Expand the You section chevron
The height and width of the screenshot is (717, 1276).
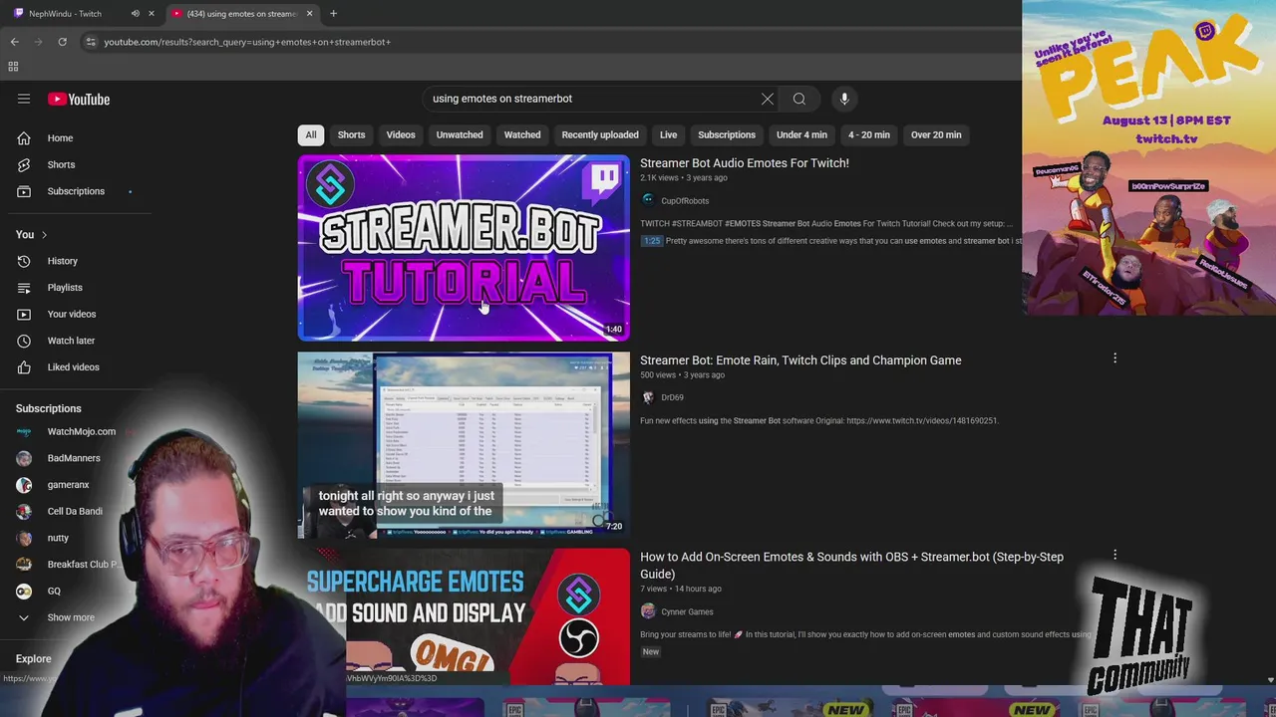tap(44, 235)
